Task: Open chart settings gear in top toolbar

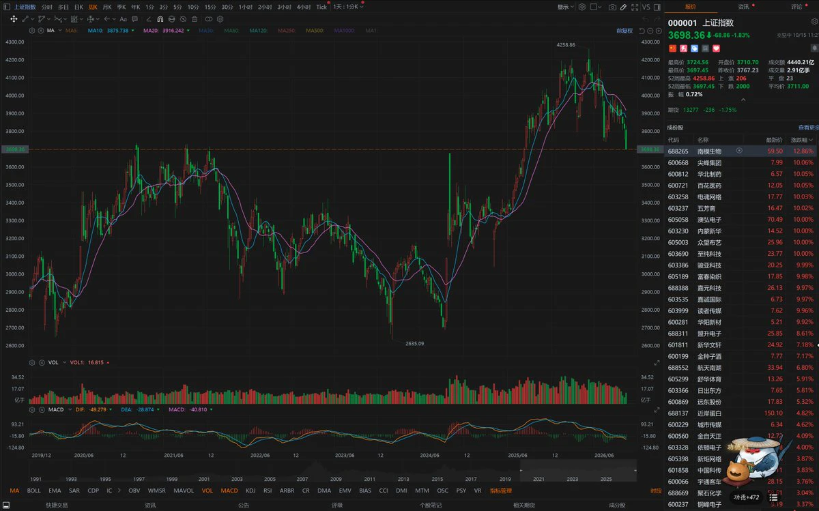Action: [582, 7]
